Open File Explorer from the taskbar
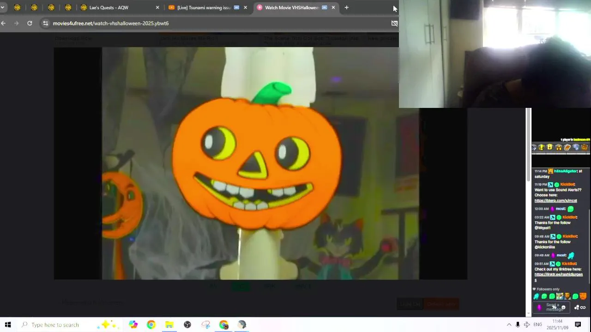 (x=169, y=325)
